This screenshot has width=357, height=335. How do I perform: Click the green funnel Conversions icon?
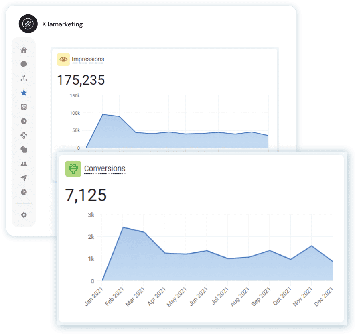click(x=73, y=169)
